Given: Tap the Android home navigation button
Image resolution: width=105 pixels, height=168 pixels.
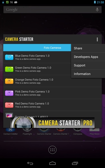Looking at the screenshot, I should pyautogui.click(x=53, y=163).
